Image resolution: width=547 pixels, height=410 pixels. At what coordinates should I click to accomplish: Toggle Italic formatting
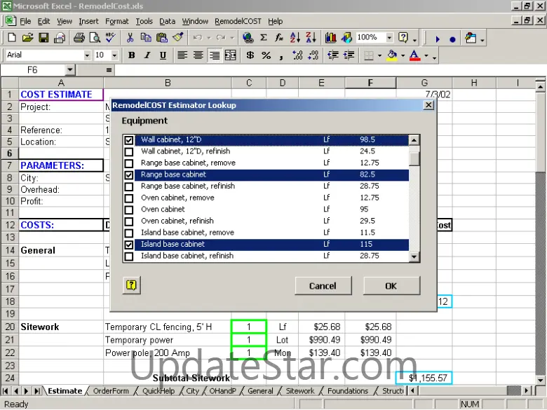[x=147, y=55]
